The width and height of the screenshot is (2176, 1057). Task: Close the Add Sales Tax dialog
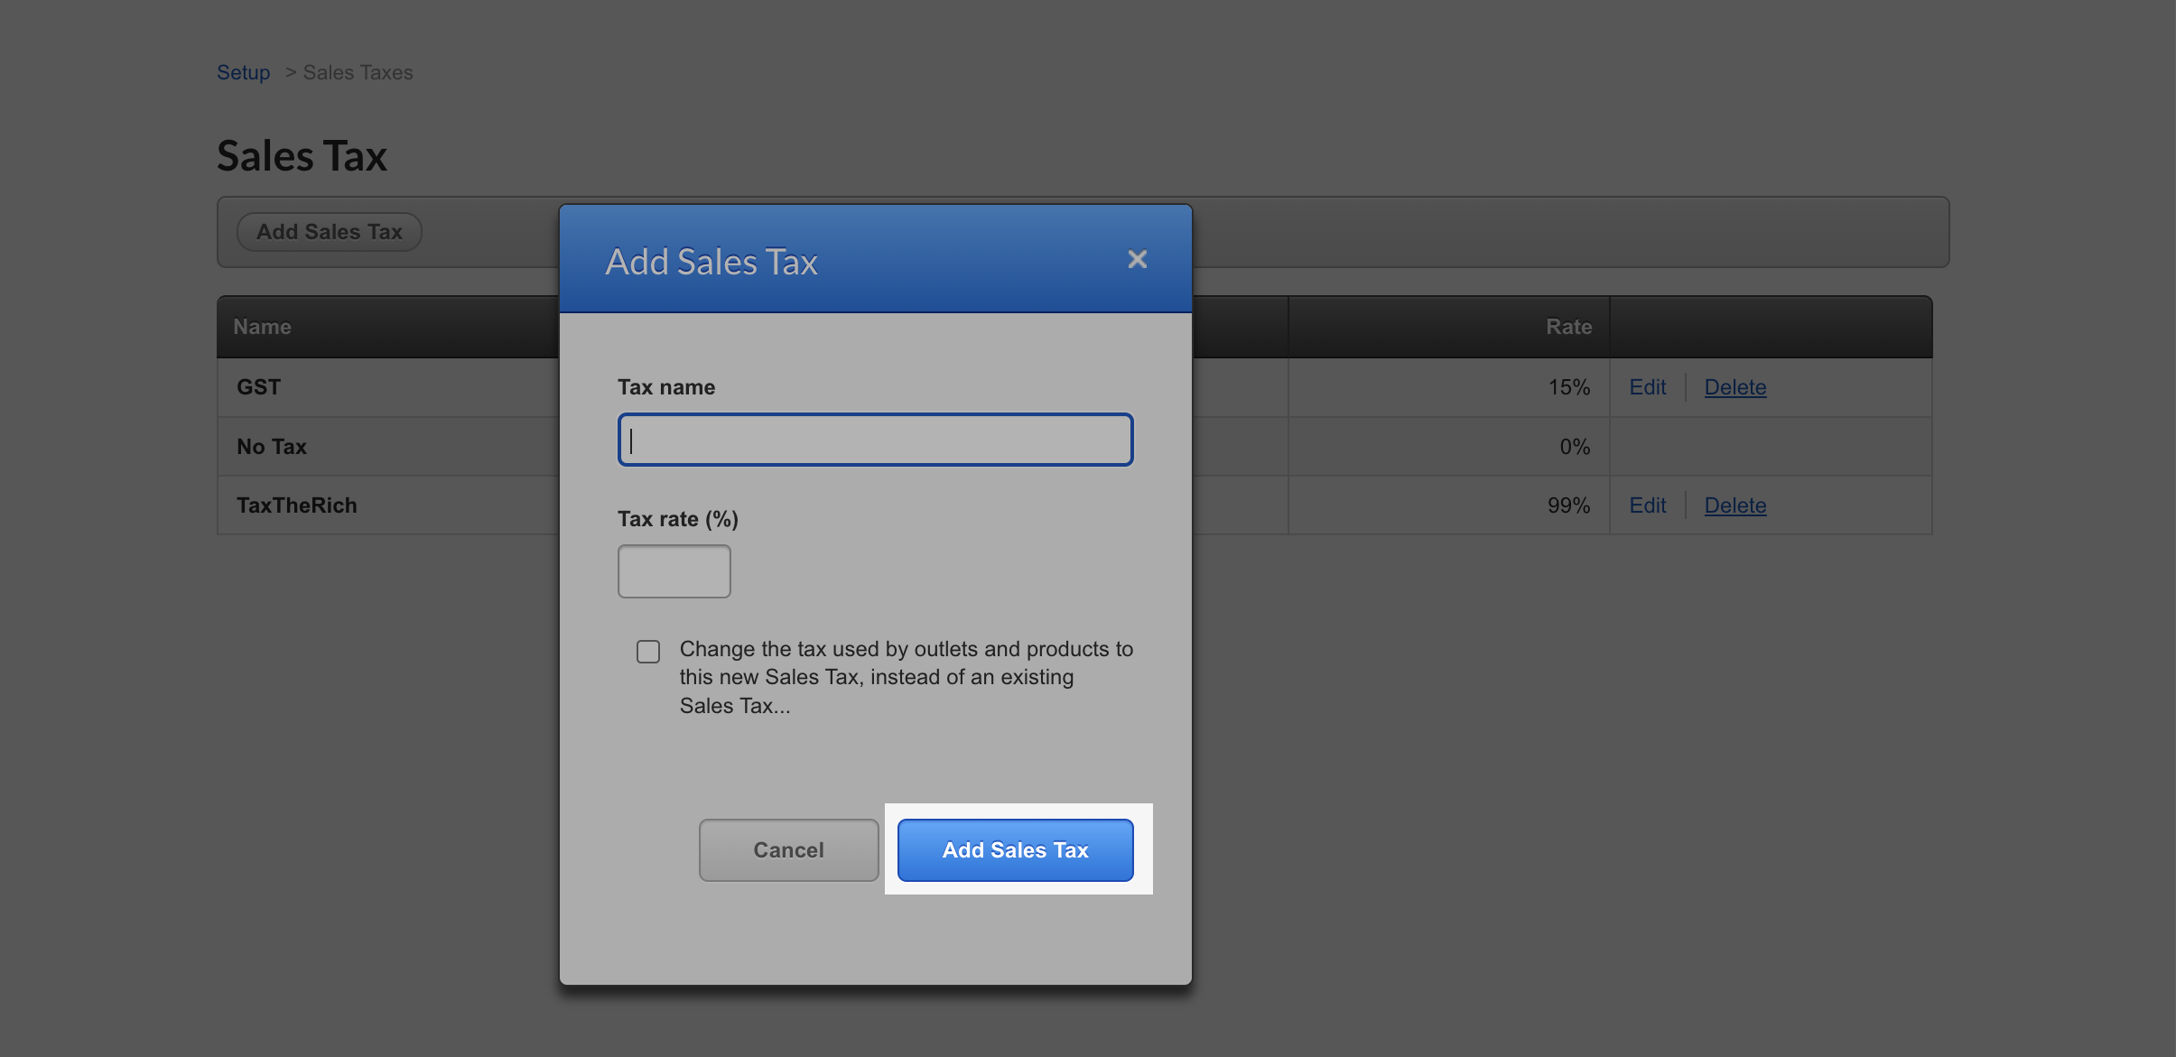click(1137, 260)
